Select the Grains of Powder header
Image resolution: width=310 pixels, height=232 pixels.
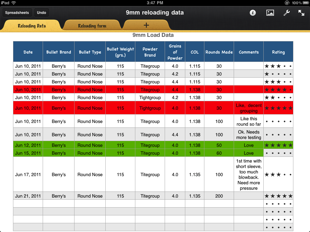(175, 52)
